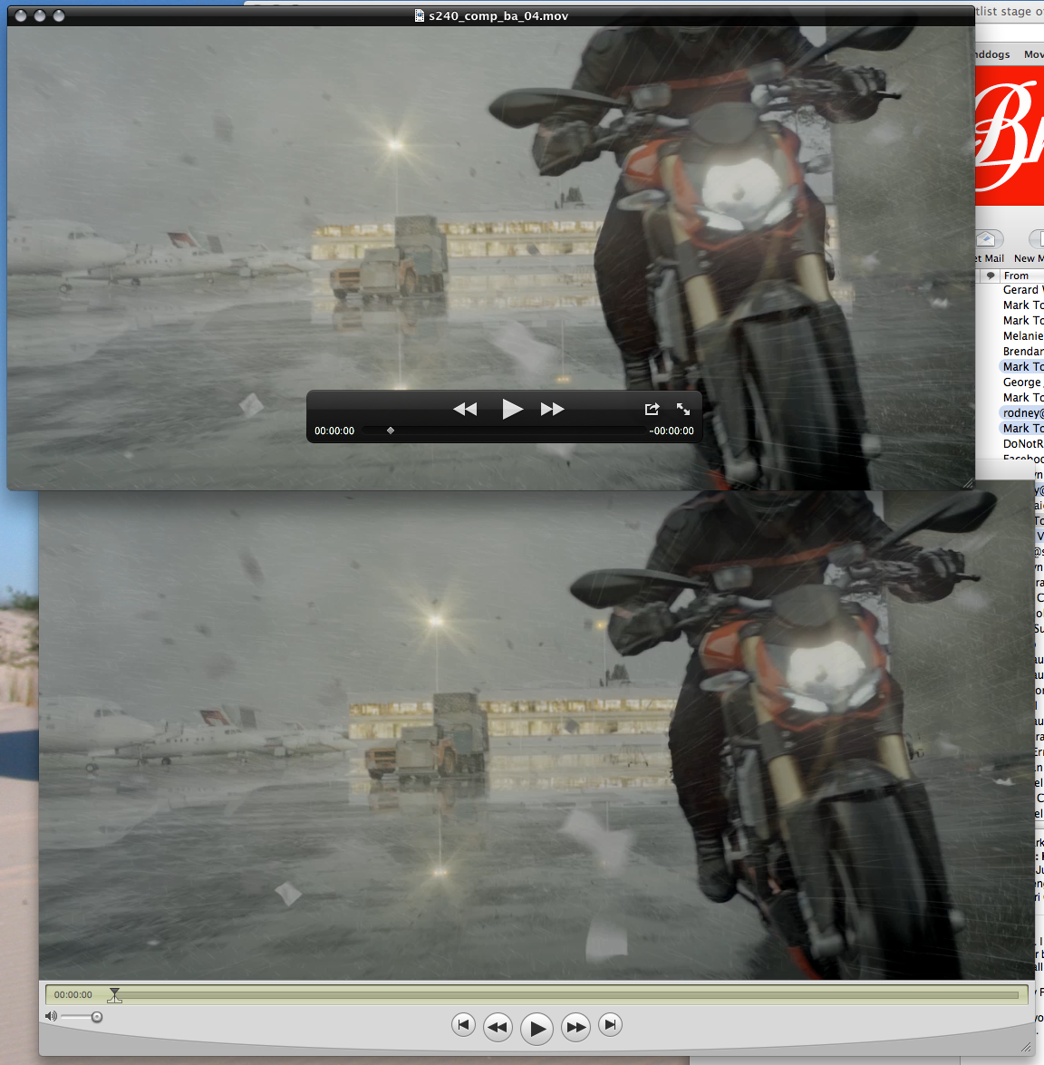This screenshot has width=1044, height=1065.
Task: Click the rewind button in overlay controller
Action: tap(465, 409)
